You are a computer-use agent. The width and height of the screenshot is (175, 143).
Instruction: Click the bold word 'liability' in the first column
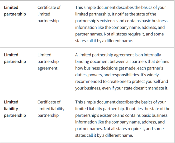point(11,109)
